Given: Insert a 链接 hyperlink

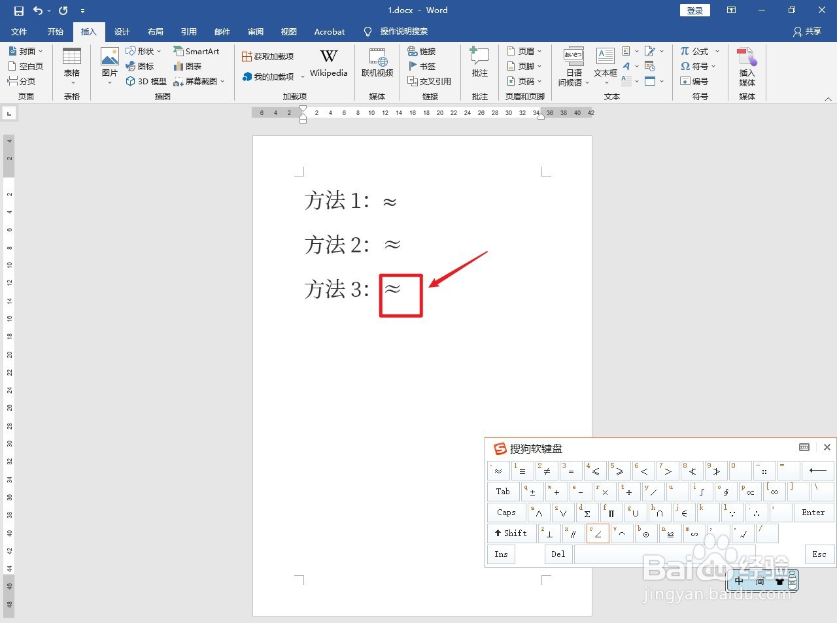Looking at the screenshot, I should 422,51.
